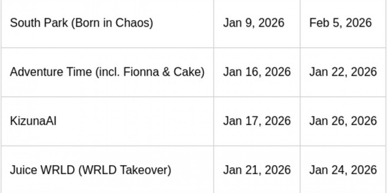Screen dimensions: 387x193
Task: Click the Jan 21, 2026 date cell
Action: [x=257, y=170]
